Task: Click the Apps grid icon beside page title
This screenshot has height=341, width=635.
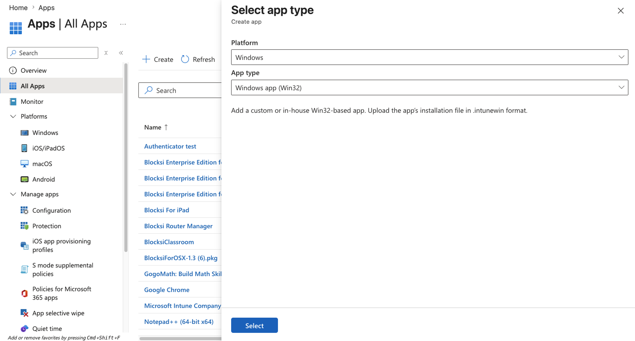Action: click(16, 28)
